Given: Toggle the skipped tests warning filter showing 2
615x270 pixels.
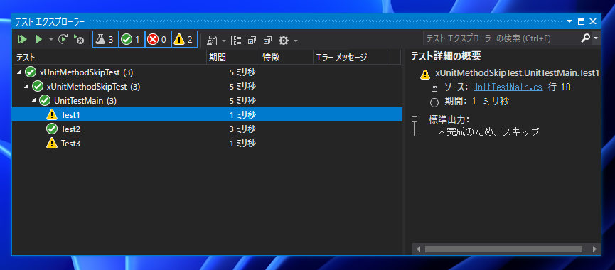Looking at the screenshot, I should pyautogui.click(x=184, y=39).
